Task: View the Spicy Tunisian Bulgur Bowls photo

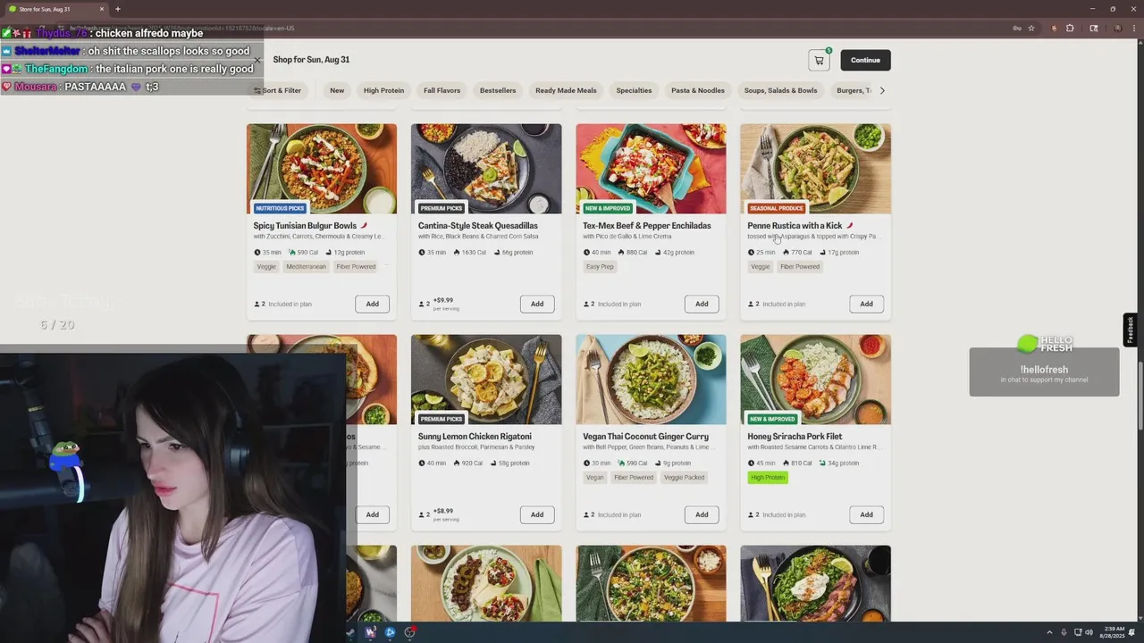Action: (x=322, y=169)
